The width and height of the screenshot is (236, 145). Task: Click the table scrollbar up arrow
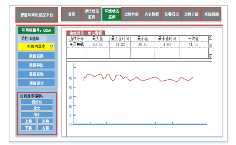[x=210, y=37]
